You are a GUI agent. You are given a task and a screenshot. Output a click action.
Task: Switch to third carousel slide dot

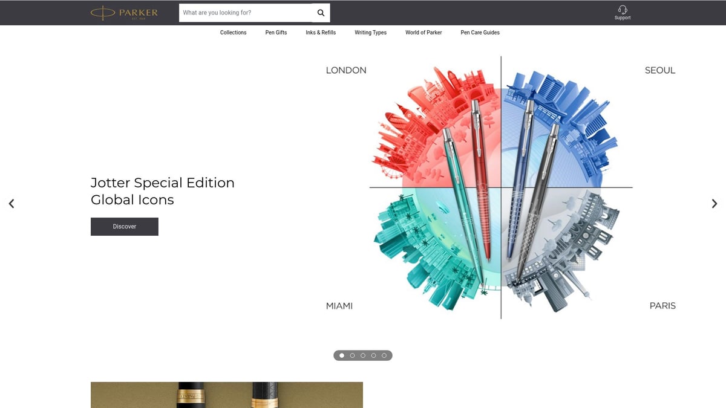pos(363,355)
